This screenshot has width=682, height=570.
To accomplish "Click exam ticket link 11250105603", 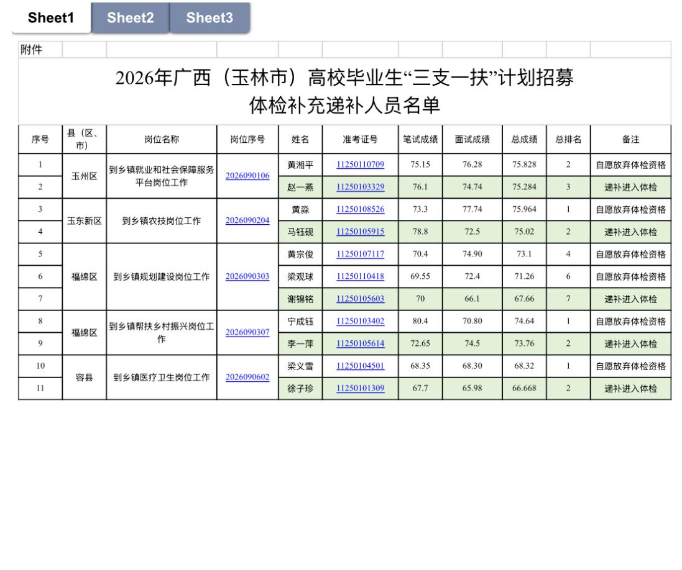I will point(360,299).
